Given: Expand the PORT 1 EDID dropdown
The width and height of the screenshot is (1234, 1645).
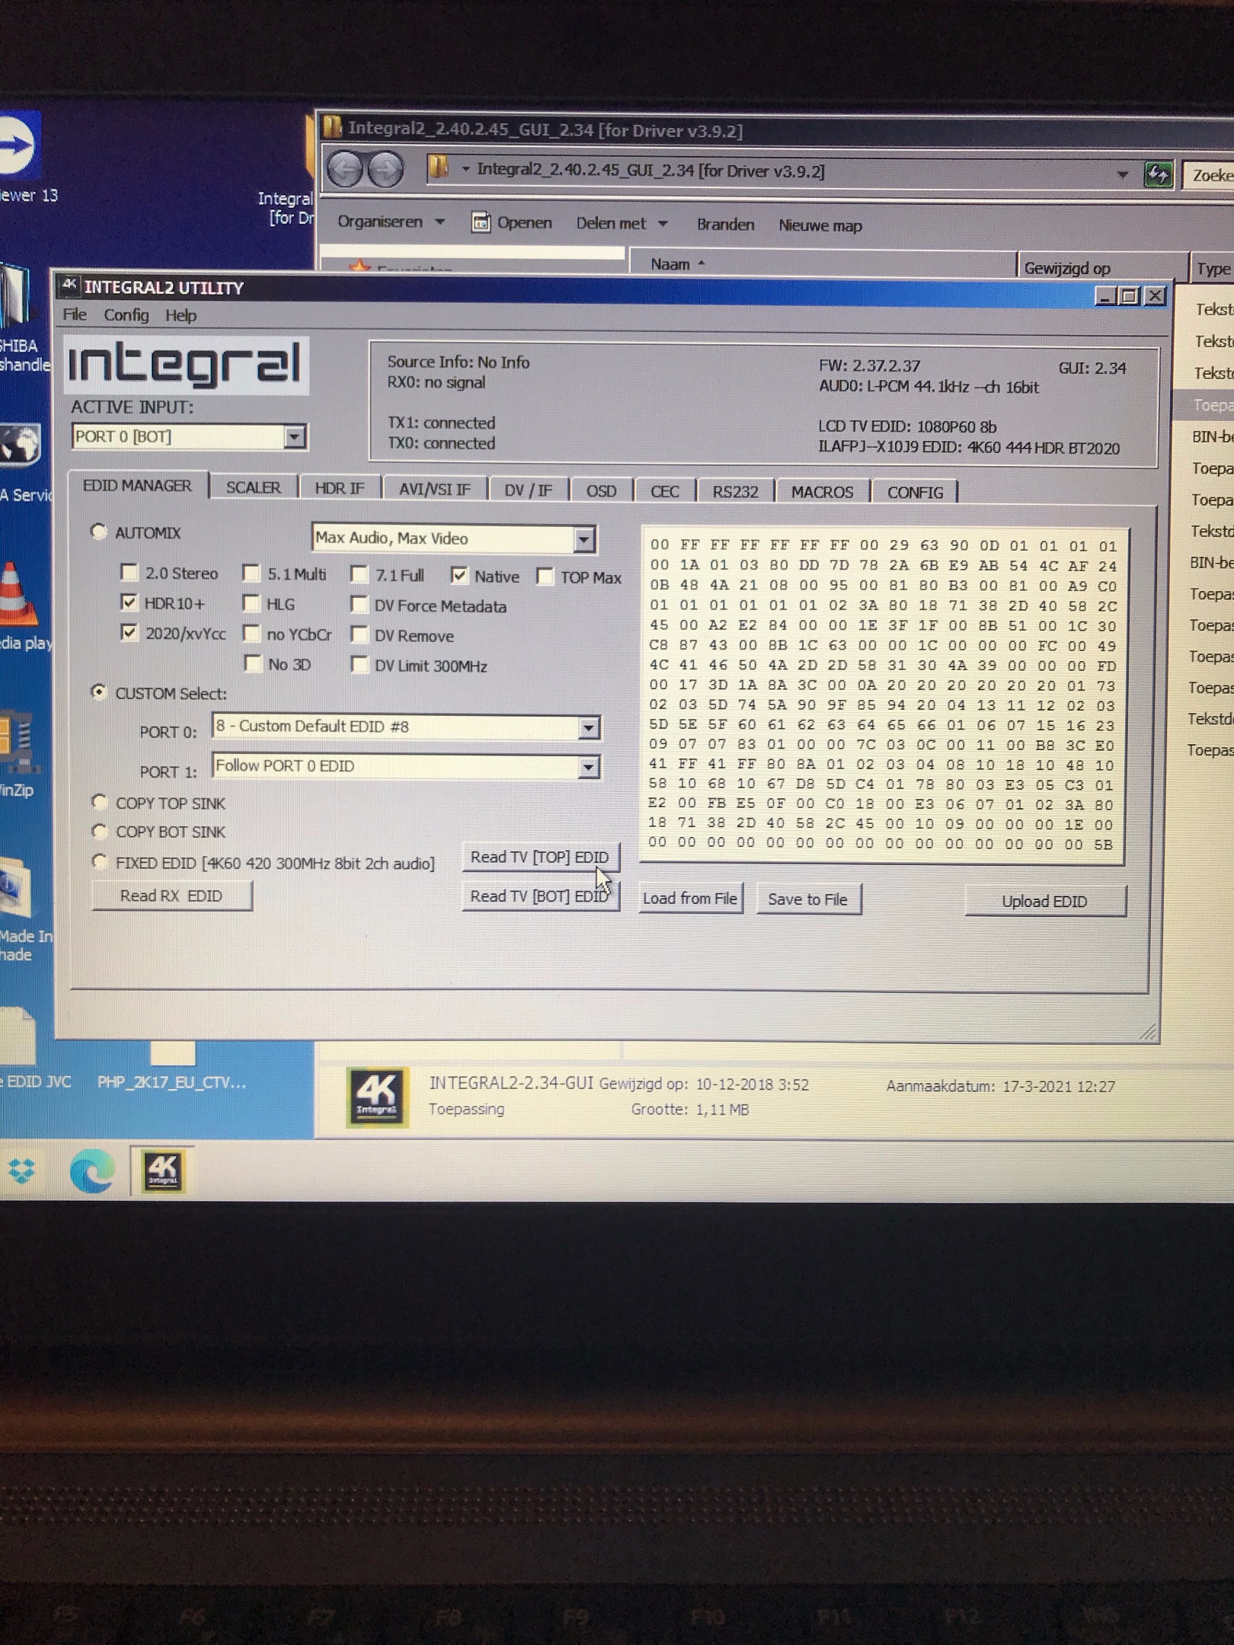Looking at the screenshot, I should [588, 768].
